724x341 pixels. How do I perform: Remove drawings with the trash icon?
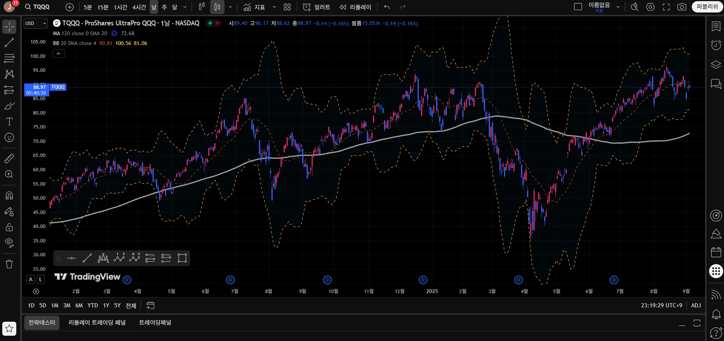pos(9,264)
